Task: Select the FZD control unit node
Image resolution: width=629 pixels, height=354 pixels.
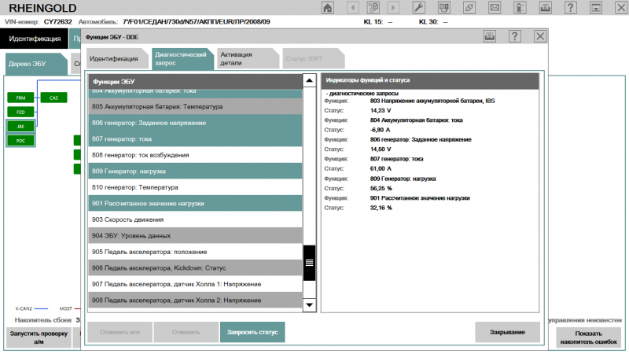Action: (x=20, y=112)
